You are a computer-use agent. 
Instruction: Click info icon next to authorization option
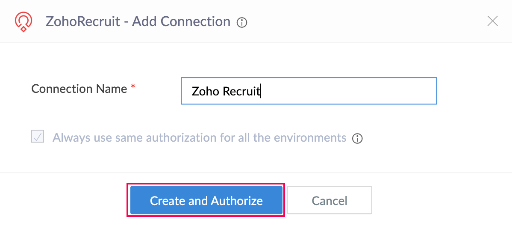(x=357, y=138)
